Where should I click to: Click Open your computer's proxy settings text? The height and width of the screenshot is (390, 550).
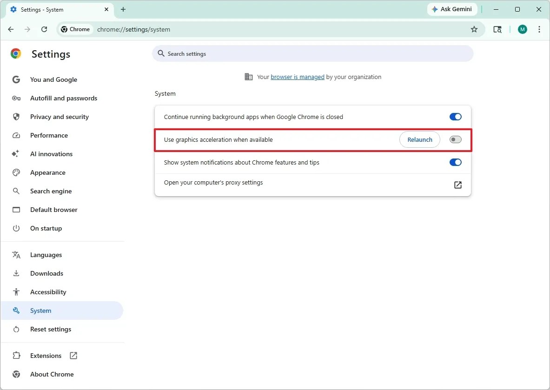pyautogui.click(x=213, y=183)
